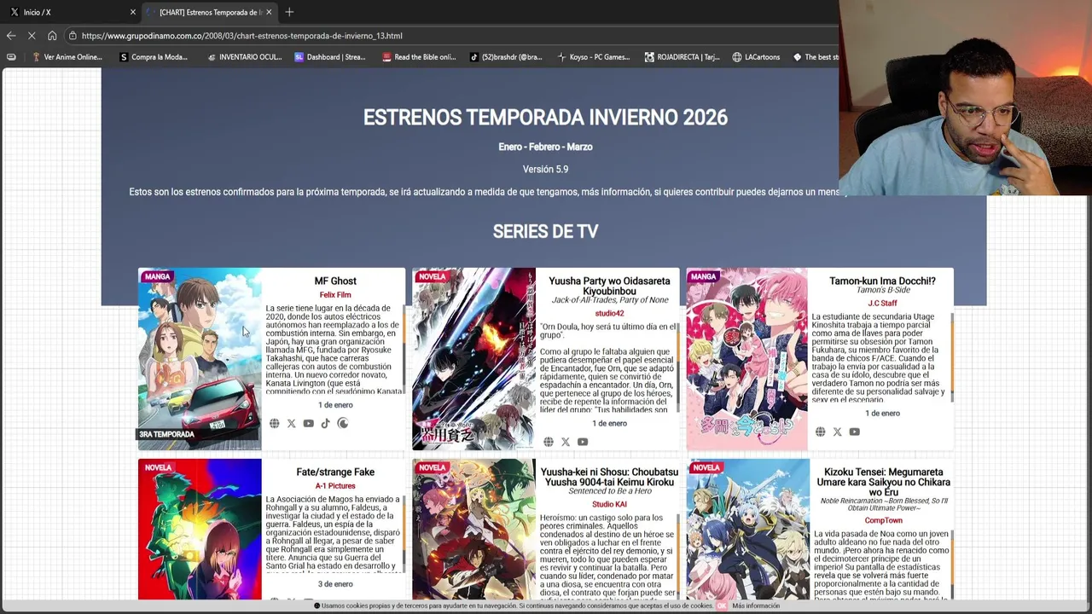The width and height of the screenshot is (1092, 614).
Task: Open Kizoku Tensei Megumareta title
Action: pos(883,482)
